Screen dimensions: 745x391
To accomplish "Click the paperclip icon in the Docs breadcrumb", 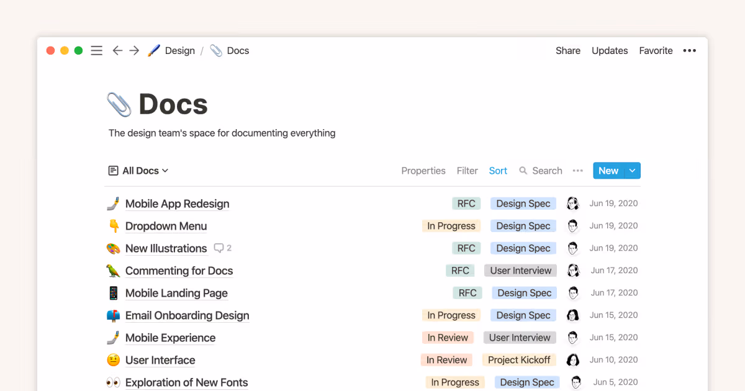I will 215,50.
